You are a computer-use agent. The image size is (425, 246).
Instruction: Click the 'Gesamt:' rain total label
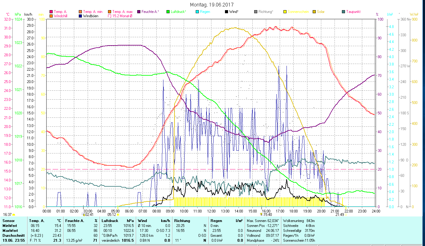pyautogui.click(x=217, y=235)
